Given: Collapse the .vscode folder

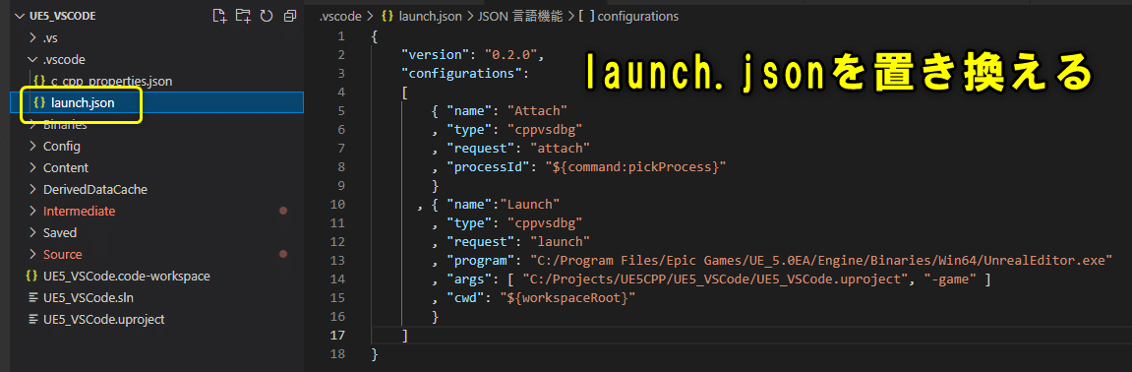Looking at the screenshot, I should tap(31, 59).
